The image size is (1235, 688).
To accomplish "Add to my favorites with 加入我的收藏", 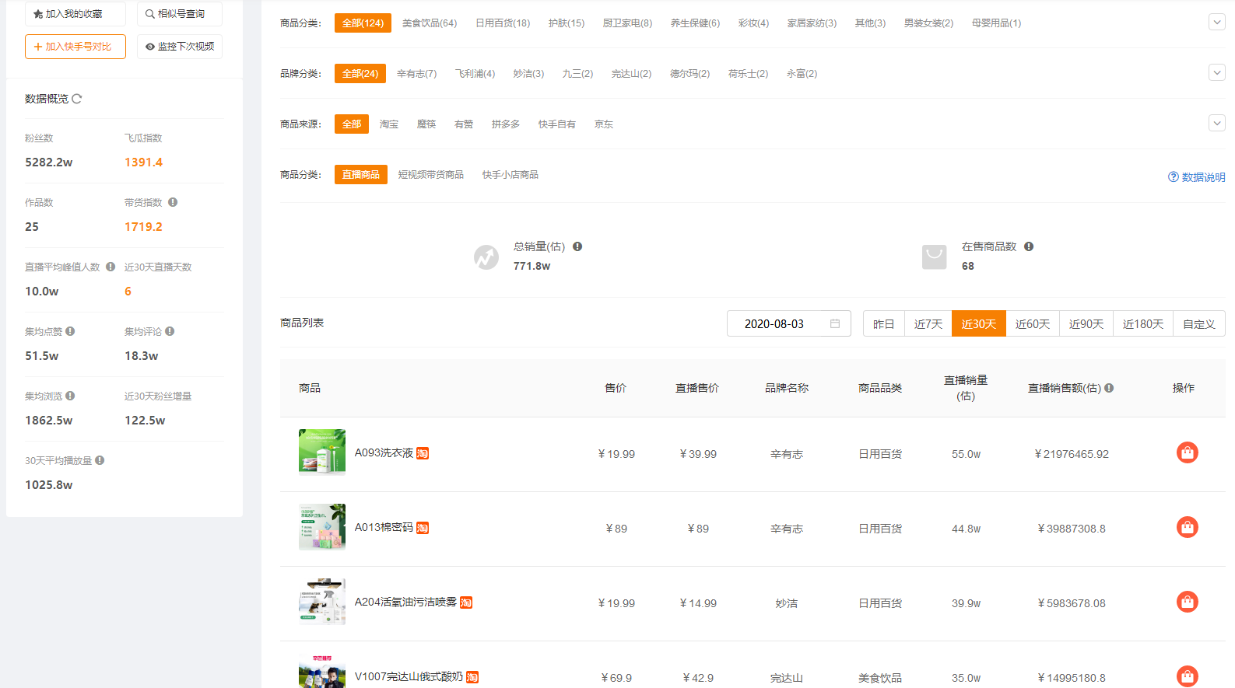I will [75, 14].
